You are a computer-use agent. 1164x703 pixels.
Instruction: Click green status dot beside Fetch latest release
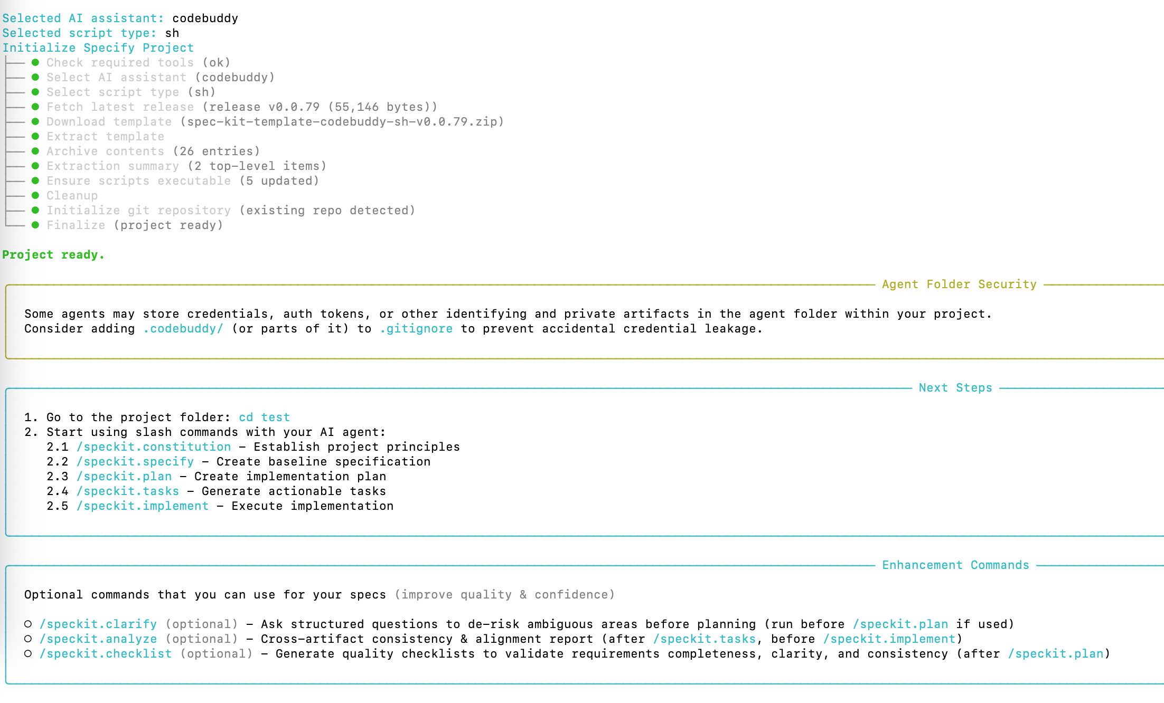click(x=35, y=107)
